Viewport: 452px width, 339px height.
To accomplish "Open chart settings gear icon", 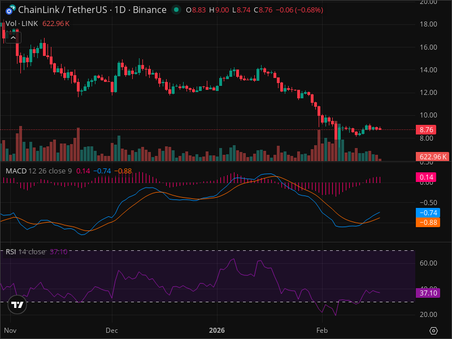I will point(433,331).
